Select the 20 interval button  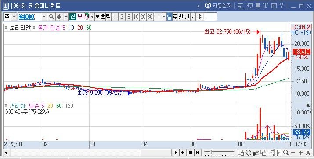(x=143, y=17)
